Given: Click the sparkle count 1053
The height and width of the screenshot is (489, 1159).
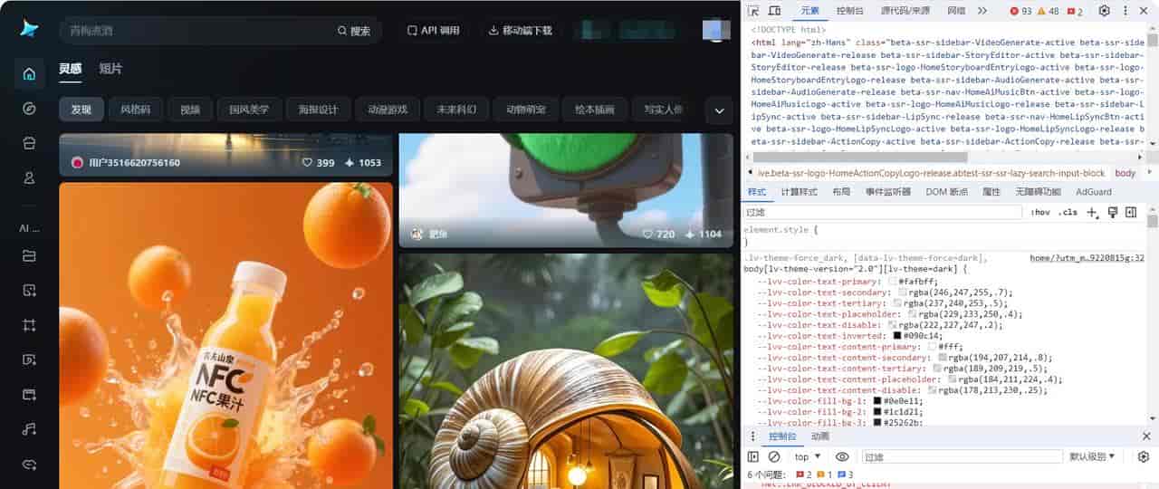Looking at the screenshot, I should (x=363, y=163).
